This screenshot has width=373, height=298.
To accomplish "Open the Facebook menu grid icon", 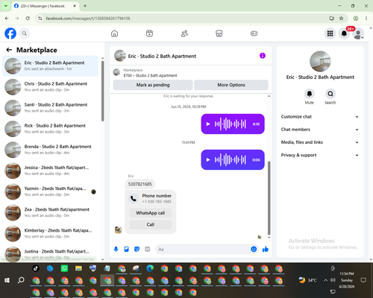I will [330, 34].
